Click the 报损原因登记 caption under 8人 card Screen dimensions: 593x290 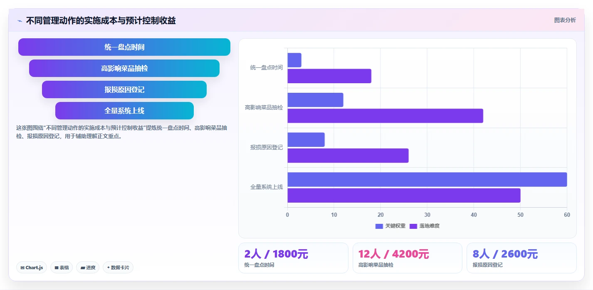click(x=487, y=265)
